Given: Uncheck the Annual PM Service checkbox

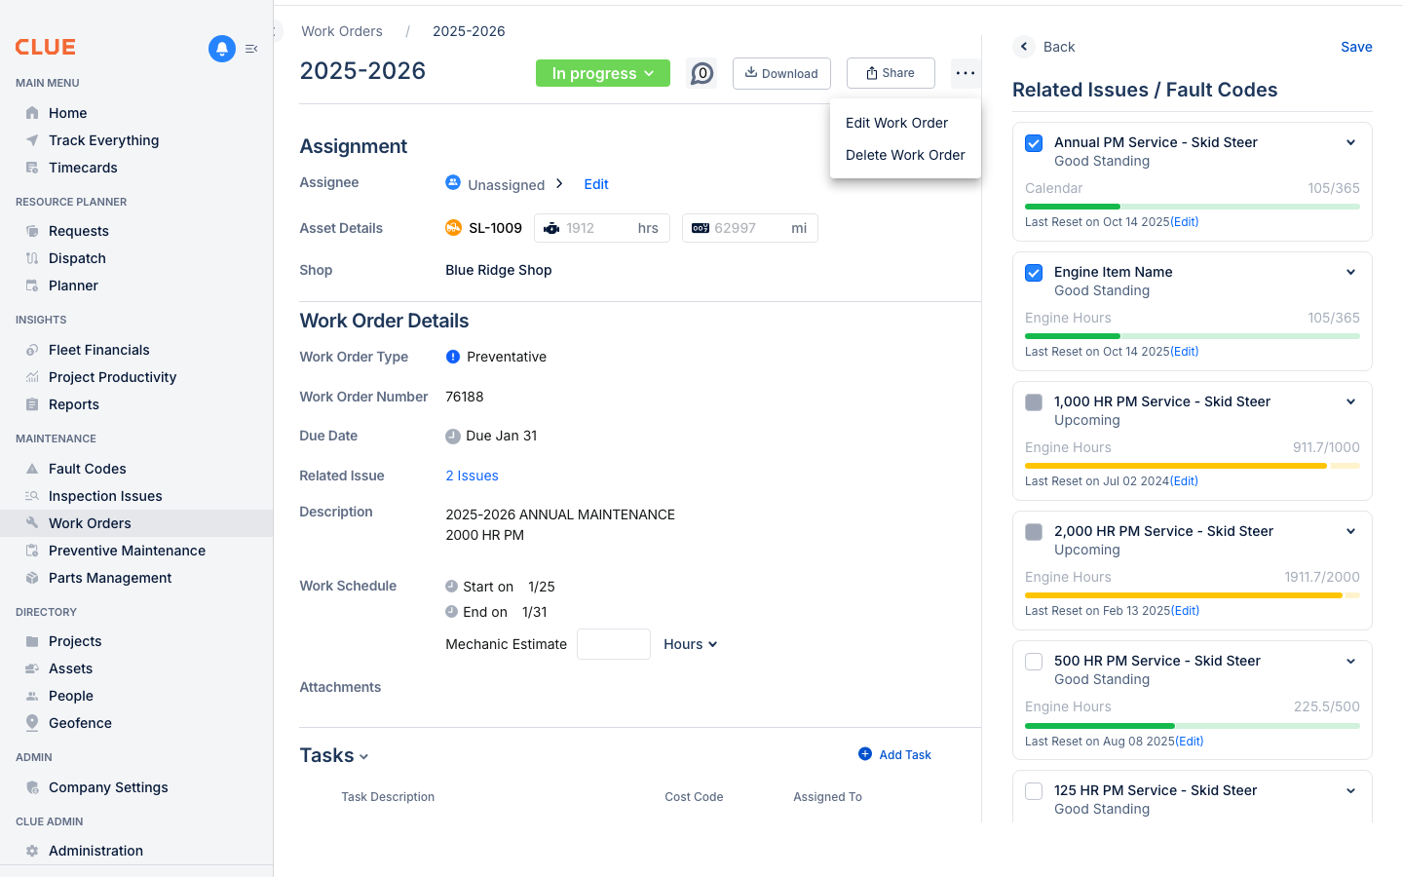Looking at the screenshot, I should (1033, 142).
